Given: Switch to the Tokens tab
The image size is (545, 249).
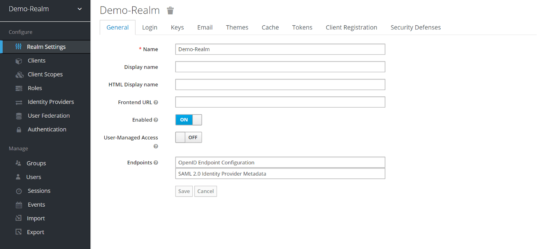Looking at the screenshot, I should (302, 28).
